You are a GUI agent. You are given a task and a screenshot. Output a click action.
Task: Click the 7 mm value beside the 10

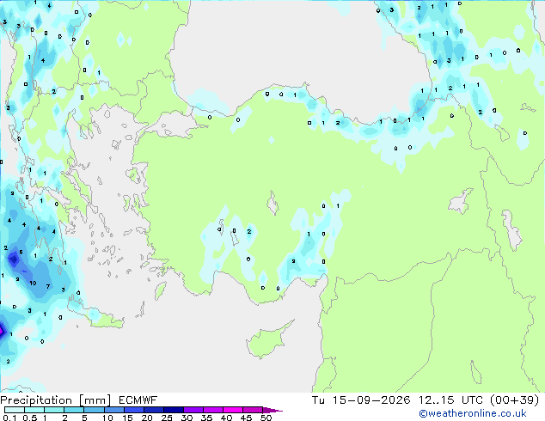coord(48,287)
